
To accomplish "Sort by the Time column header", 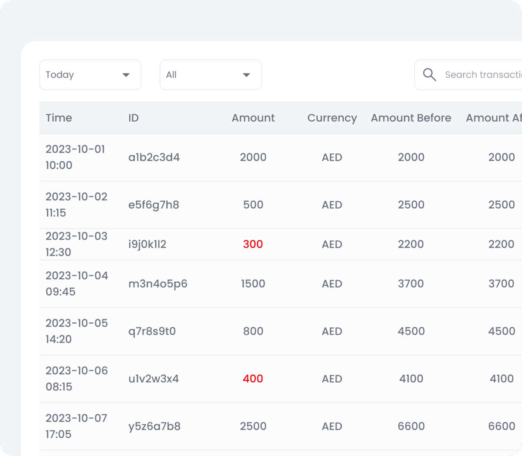I will 59,118.
